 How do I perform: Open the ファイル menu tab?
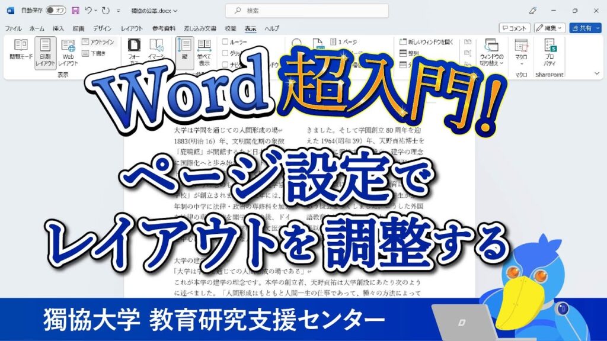(x=13, y=28)
